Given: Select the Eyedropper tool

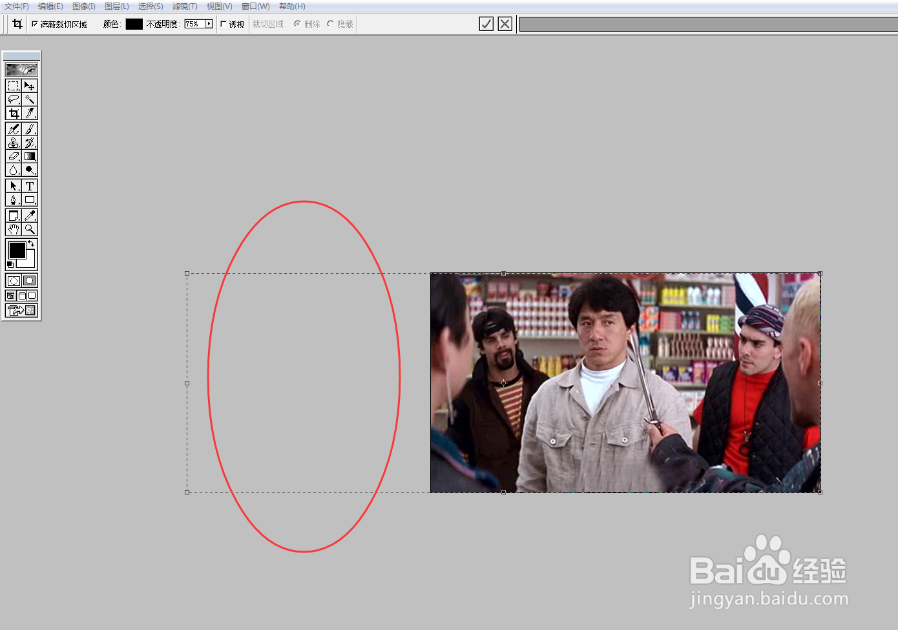Looking at the screenshot, I should pos(30,216).
